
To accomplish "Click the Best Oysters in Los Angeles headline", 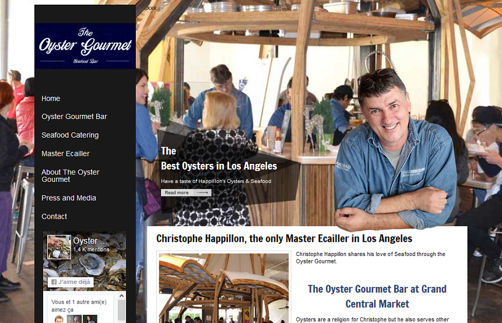I will (219, 166).
